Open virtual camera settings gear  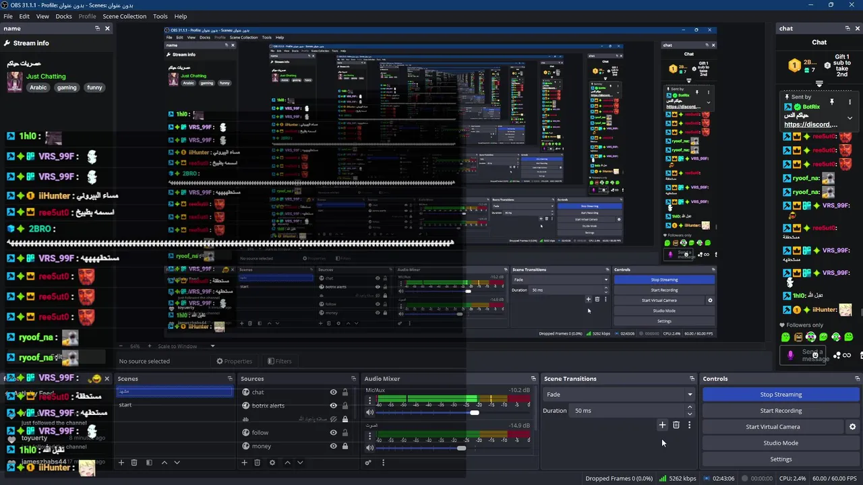852,427
